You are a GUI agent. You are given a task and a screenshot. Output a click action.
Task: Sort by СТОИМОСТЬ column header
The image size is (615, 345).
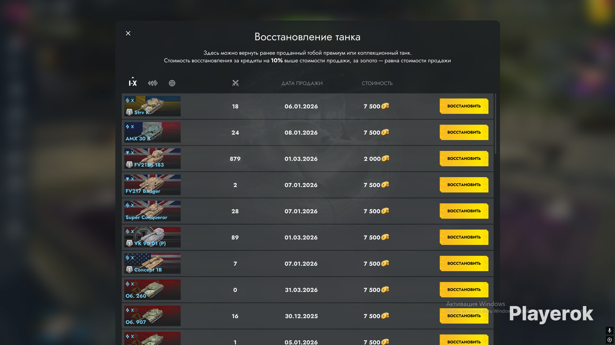pyautogui.click(x=377, y=83)
